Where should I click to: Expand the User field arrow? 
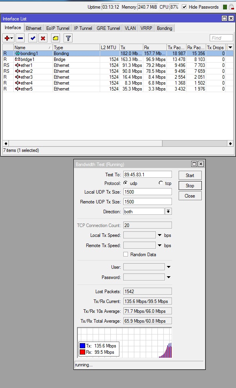(168, 267)
